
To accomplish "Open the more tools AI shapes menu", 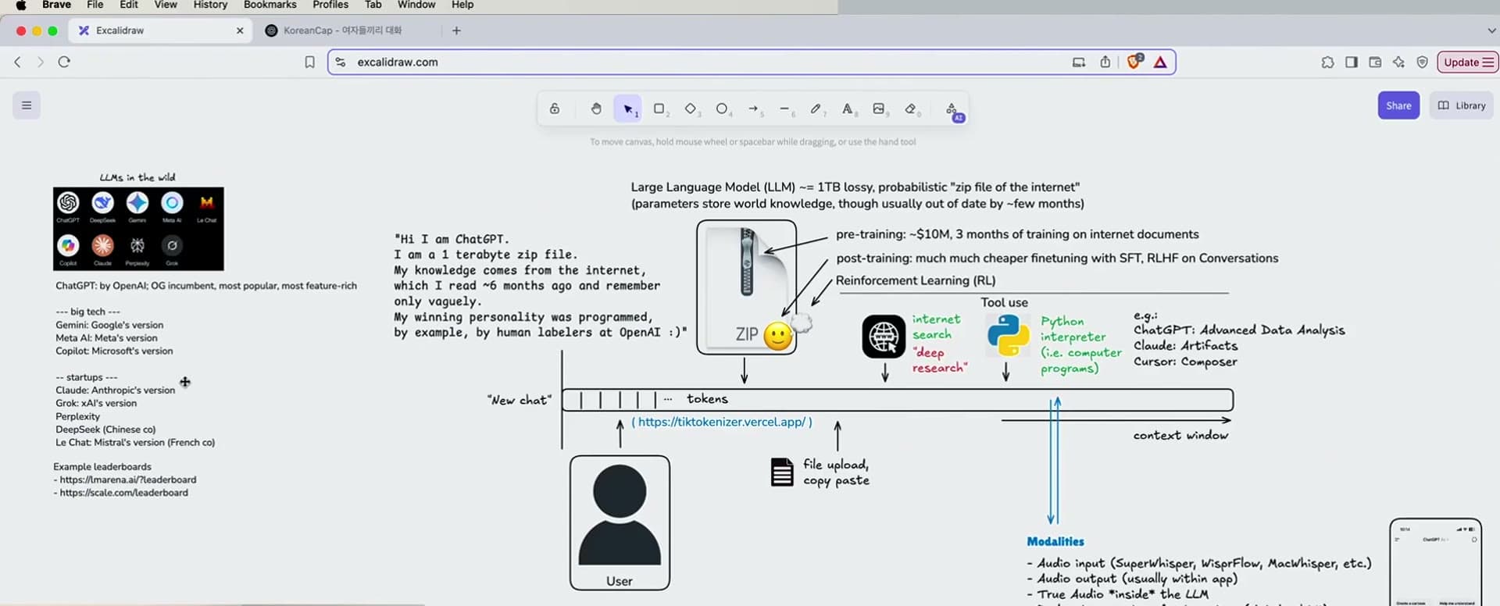I will (952, 109).
